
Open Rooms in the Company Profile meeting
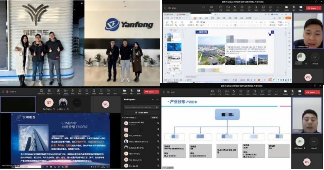pos(101,92)
